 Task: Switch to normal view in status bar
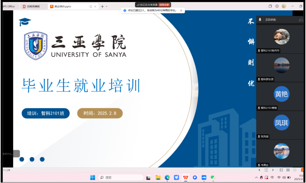tap(281, 170)
